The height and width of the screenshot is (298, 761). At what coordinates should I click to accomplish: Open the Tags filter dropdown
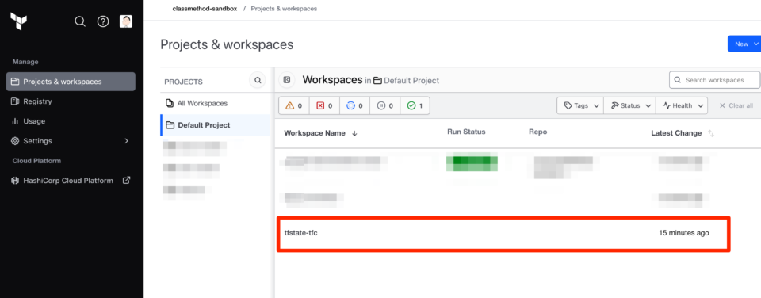tap(580, 105)
